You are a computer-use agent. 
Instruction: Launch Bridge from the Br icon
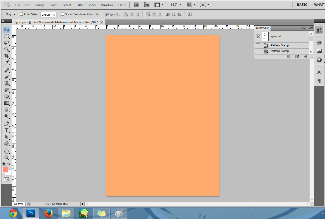click(x=137, y=5)
